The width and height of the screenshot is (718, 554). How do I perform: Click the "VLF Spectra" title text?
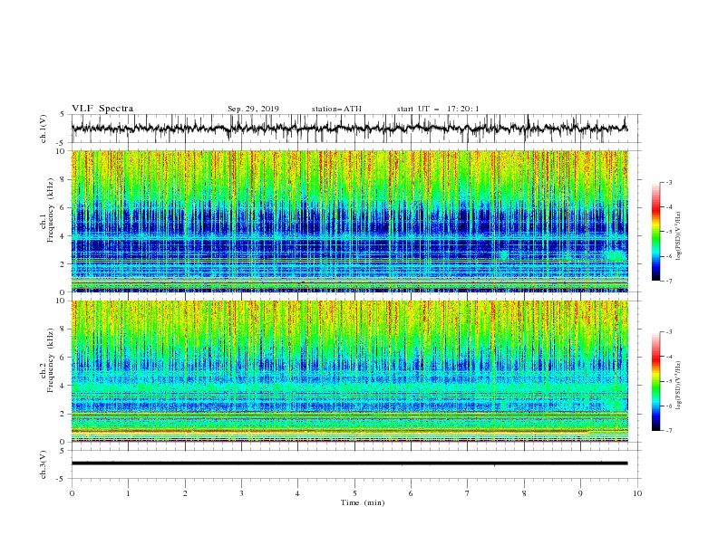(x=102, y=109)
